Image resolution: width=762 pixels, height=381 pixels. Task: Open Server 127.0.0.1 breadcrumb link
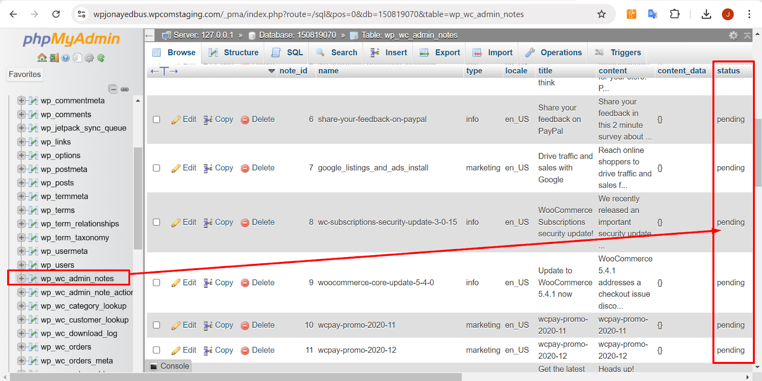point(203,35)
